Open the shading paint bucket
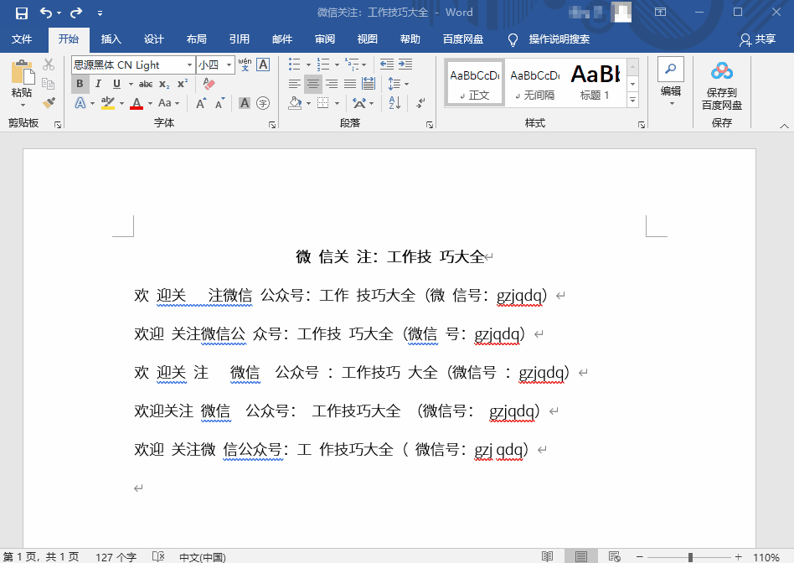794x563 pixels. [295, 103]
